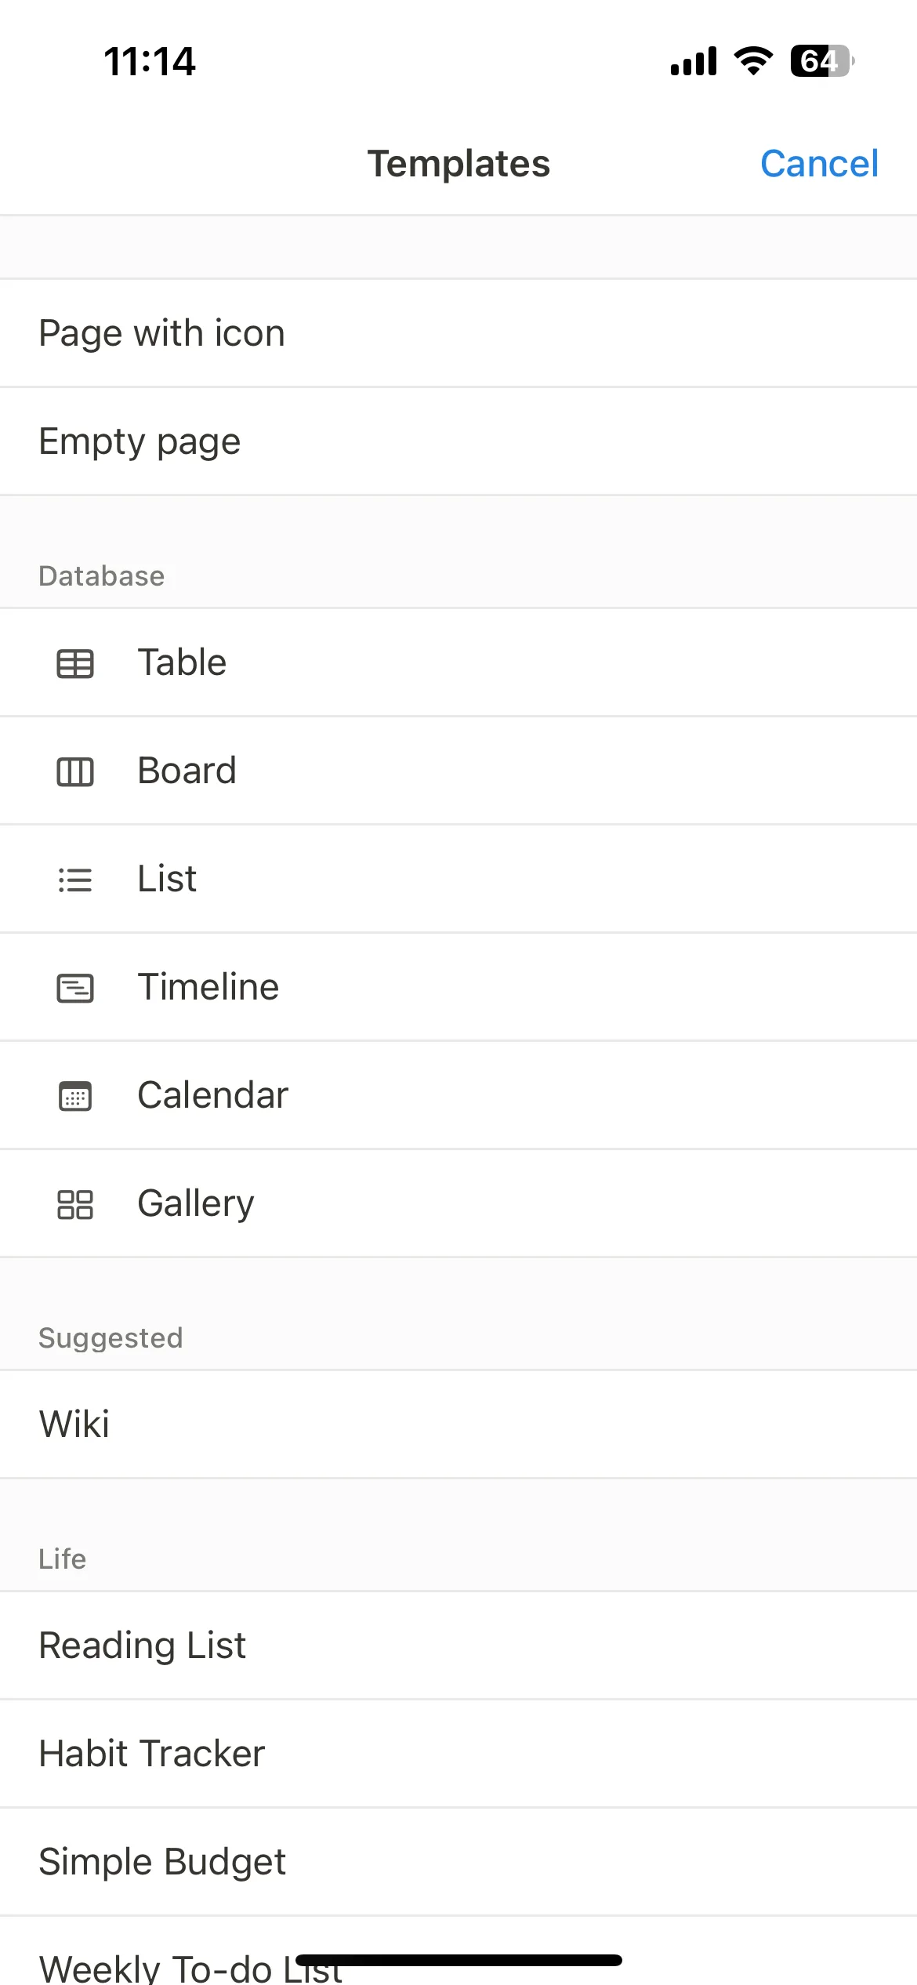
Task: Tap the battery indicator icon
Action: [x=822, y=61]
